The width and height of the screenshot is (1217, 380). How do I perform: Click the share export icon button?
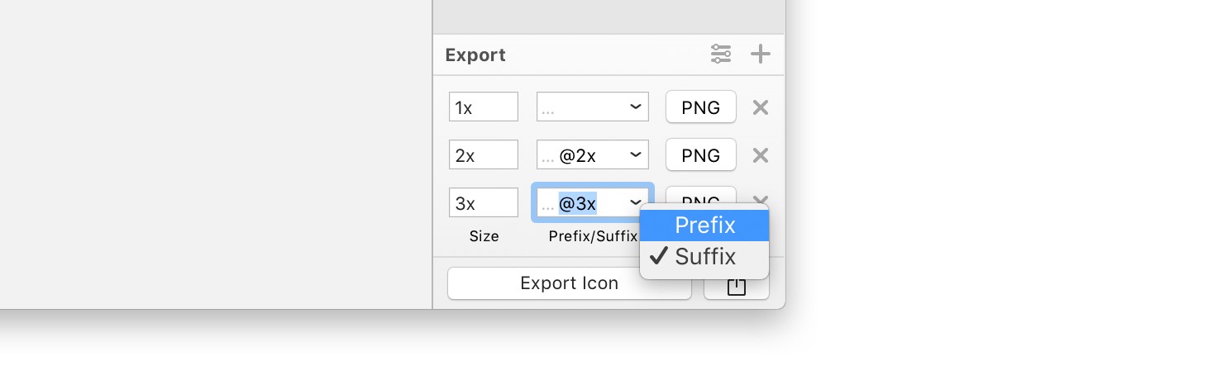coord(736,287)
